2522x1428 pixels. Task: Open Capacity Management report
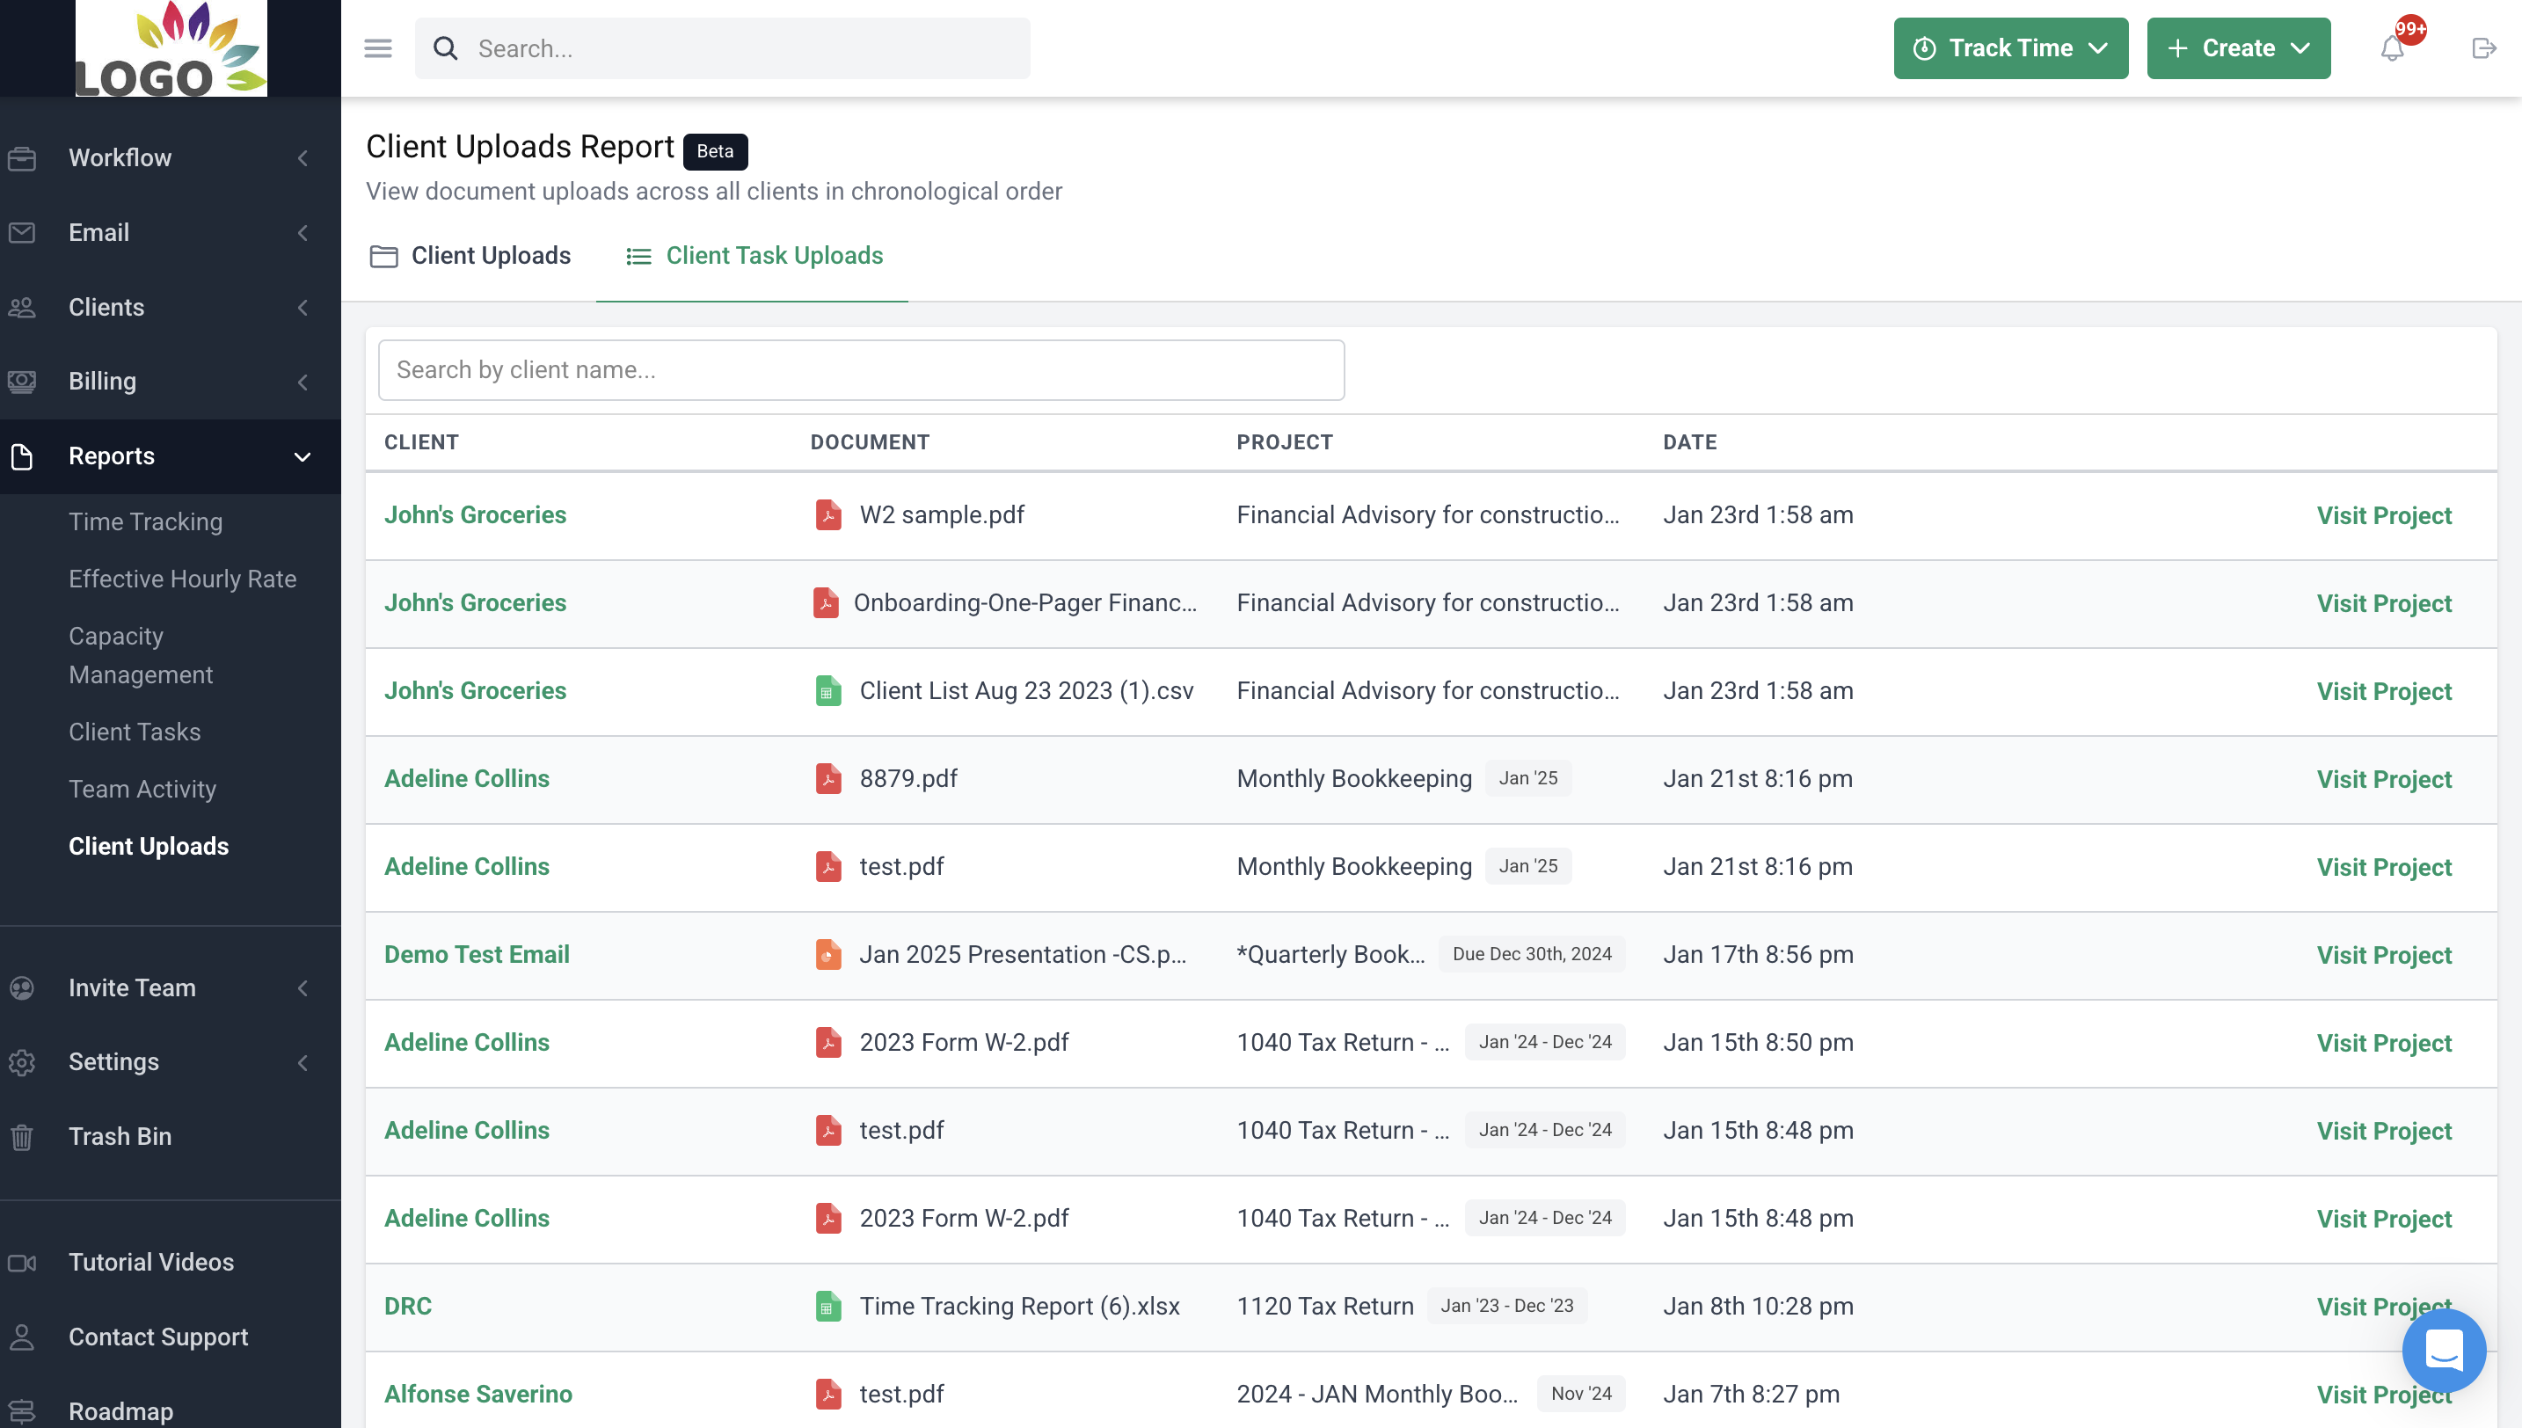[140, 655]
